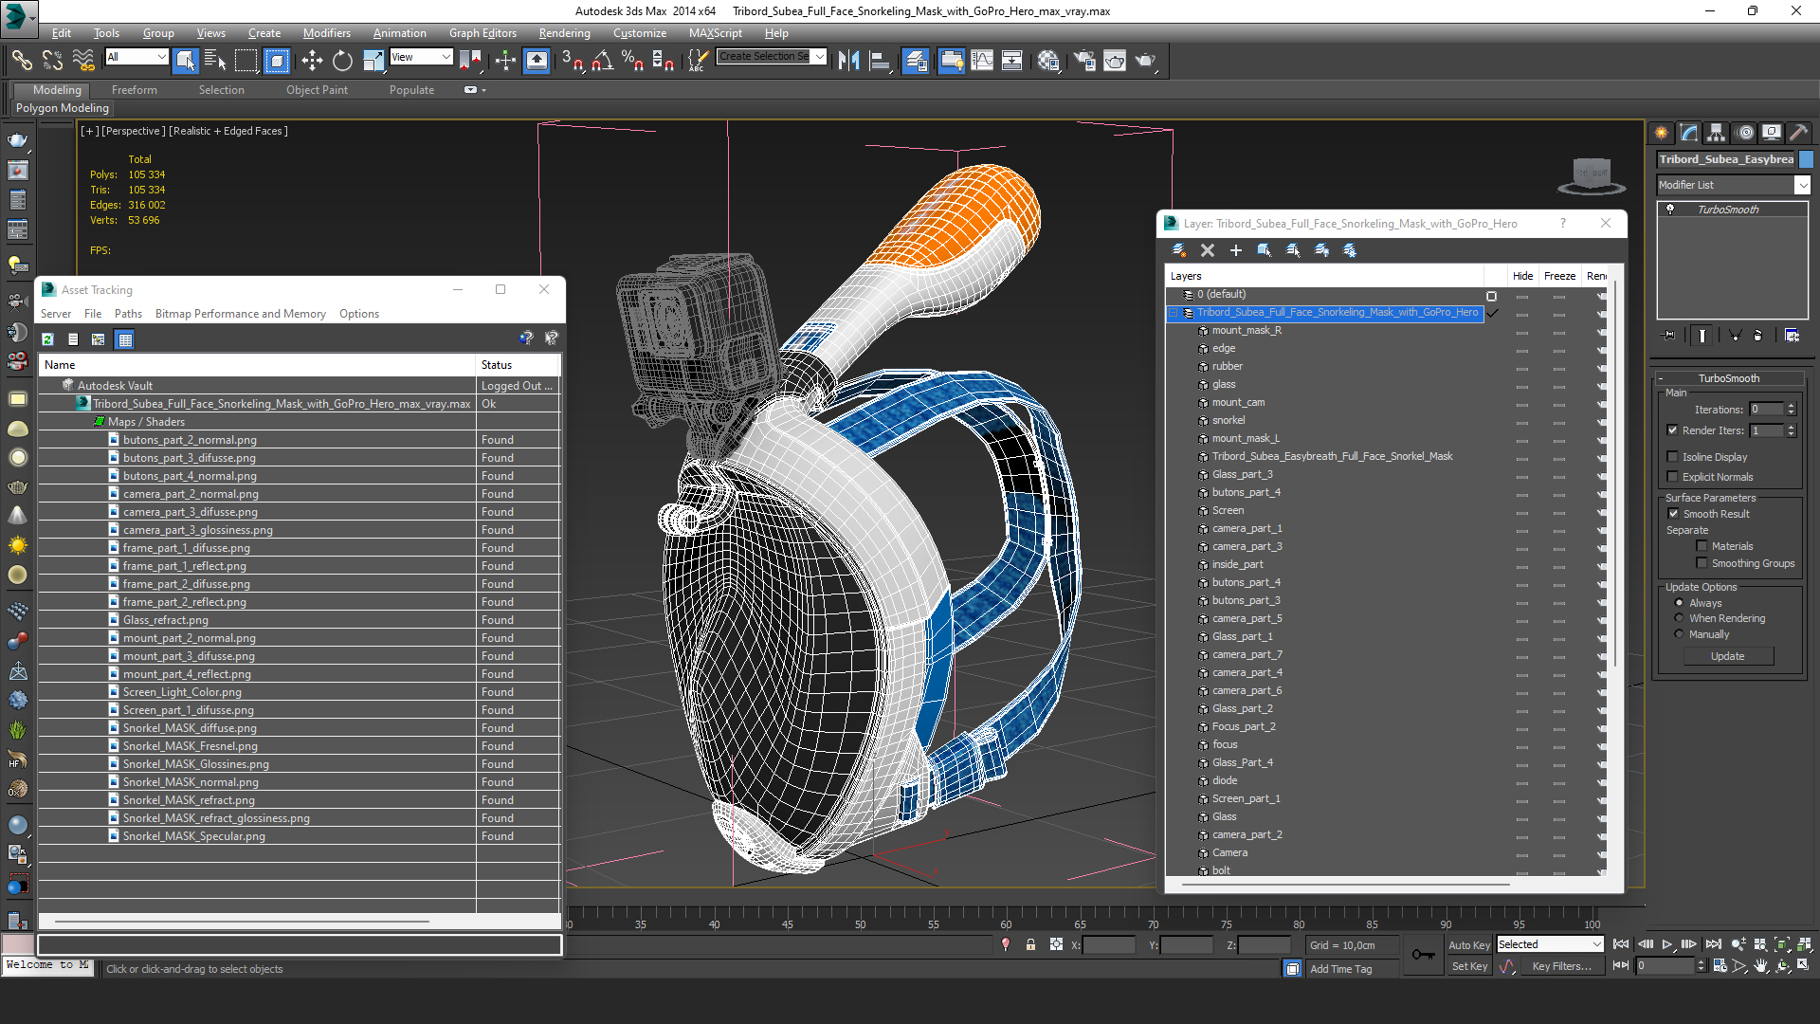1820x1024 pixels.
Task: Open the selection filter All dropdown
Action: click(x=161, y=57)
